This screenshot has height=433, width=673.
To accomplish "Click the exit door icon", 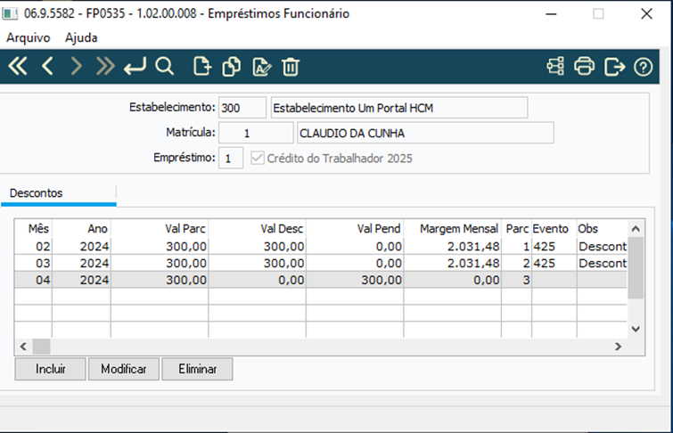I will pos(614,66).
